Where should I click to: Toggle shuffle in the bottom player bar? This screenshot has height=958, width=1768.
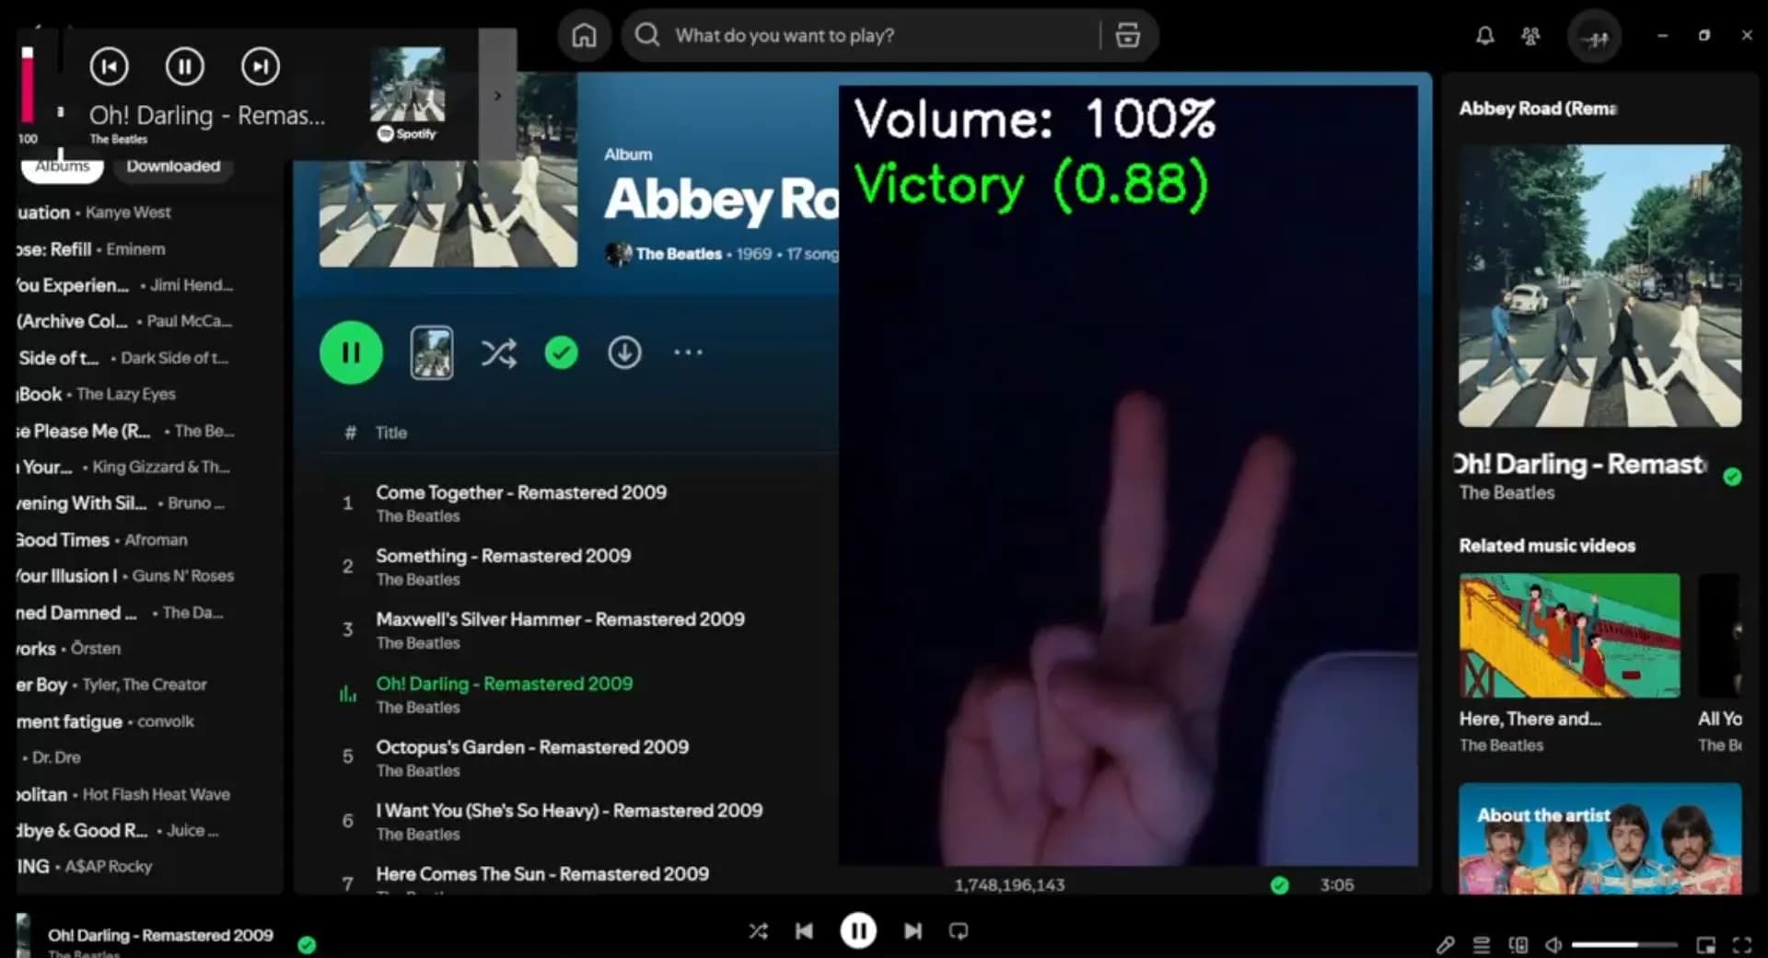pos(758,931)
